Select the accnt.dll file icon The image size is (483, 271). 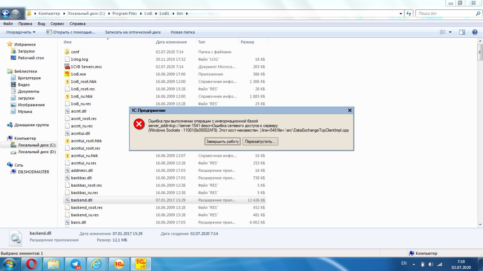click(x=67, y=111)
